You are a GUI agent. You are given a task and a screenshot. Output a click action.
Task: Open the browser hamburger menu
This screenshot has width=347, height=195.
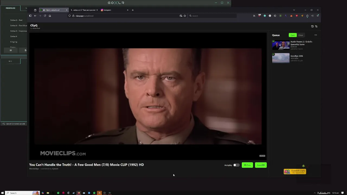pyautogui.click(x=318, y=16)
